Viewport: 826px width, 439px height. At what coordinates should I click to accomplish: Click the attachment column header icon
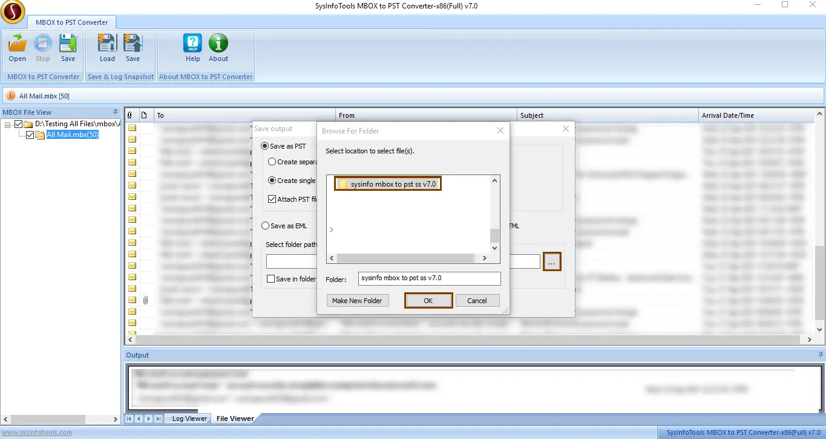129,115
